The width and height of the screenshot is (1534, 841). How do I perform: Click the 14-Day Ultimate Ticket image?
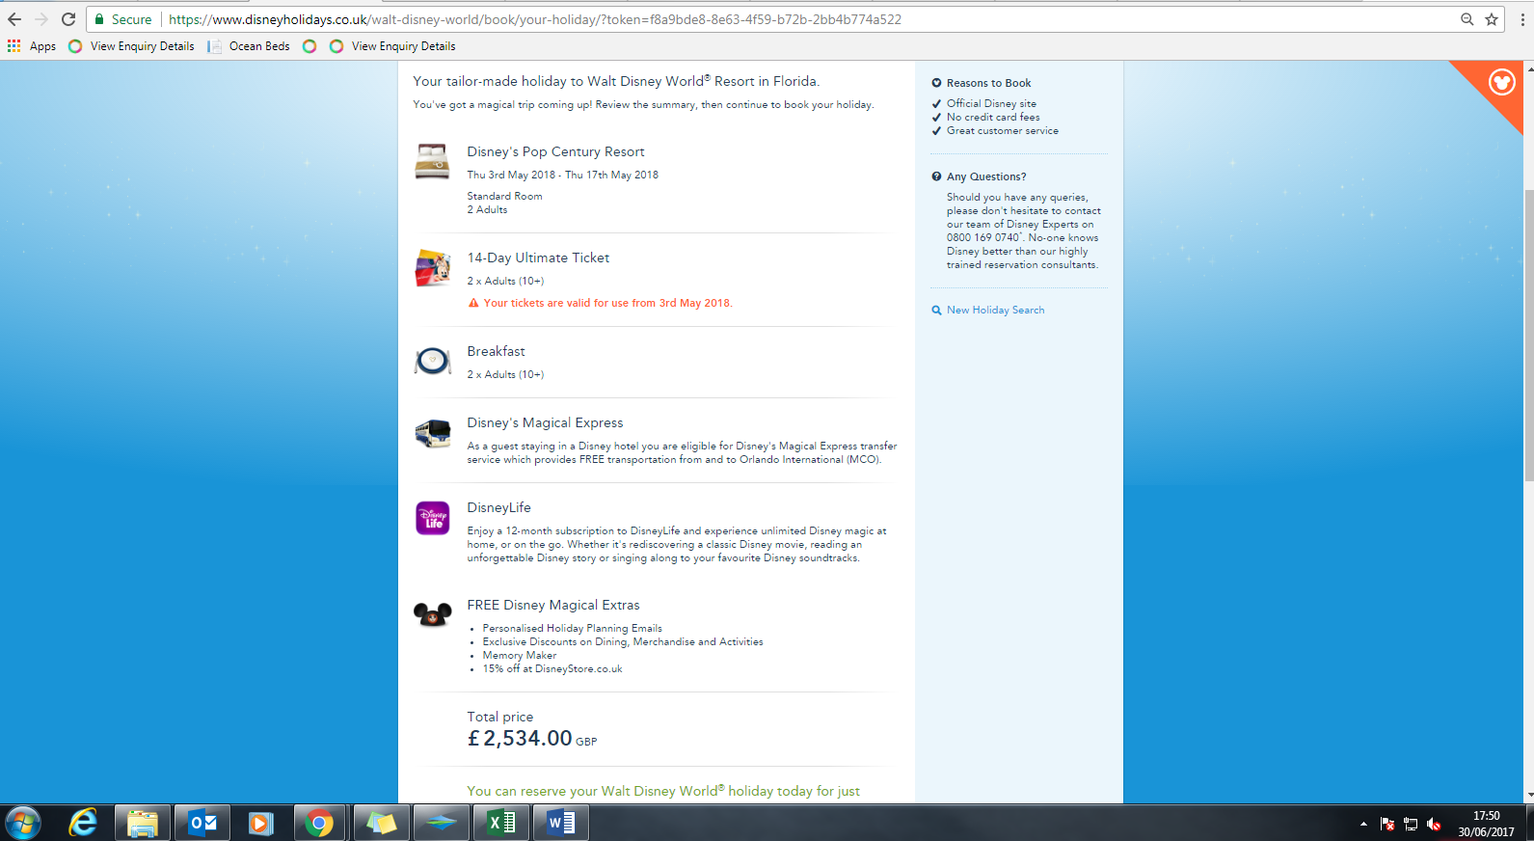[432, 268]
